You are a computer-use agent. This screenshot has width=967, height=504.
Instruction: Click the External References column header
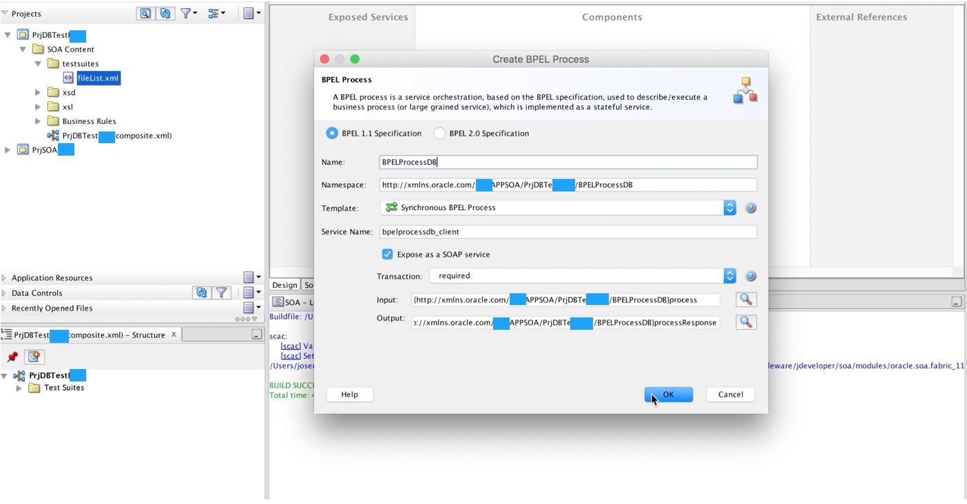pyautogui.click(x=862, y=17)
